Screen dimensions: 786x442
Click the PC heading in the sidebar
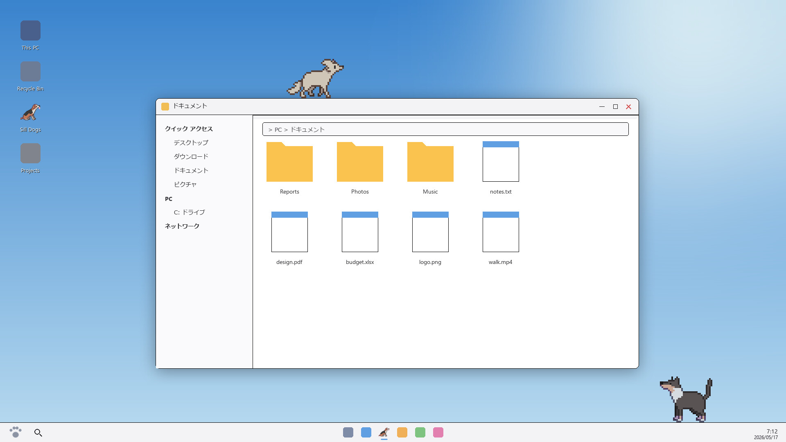[169, 199]
